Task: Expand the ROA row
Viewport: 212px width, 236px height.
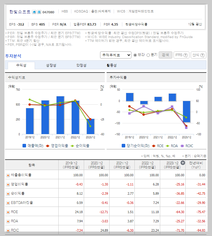Action: click(x=8, y=221)
